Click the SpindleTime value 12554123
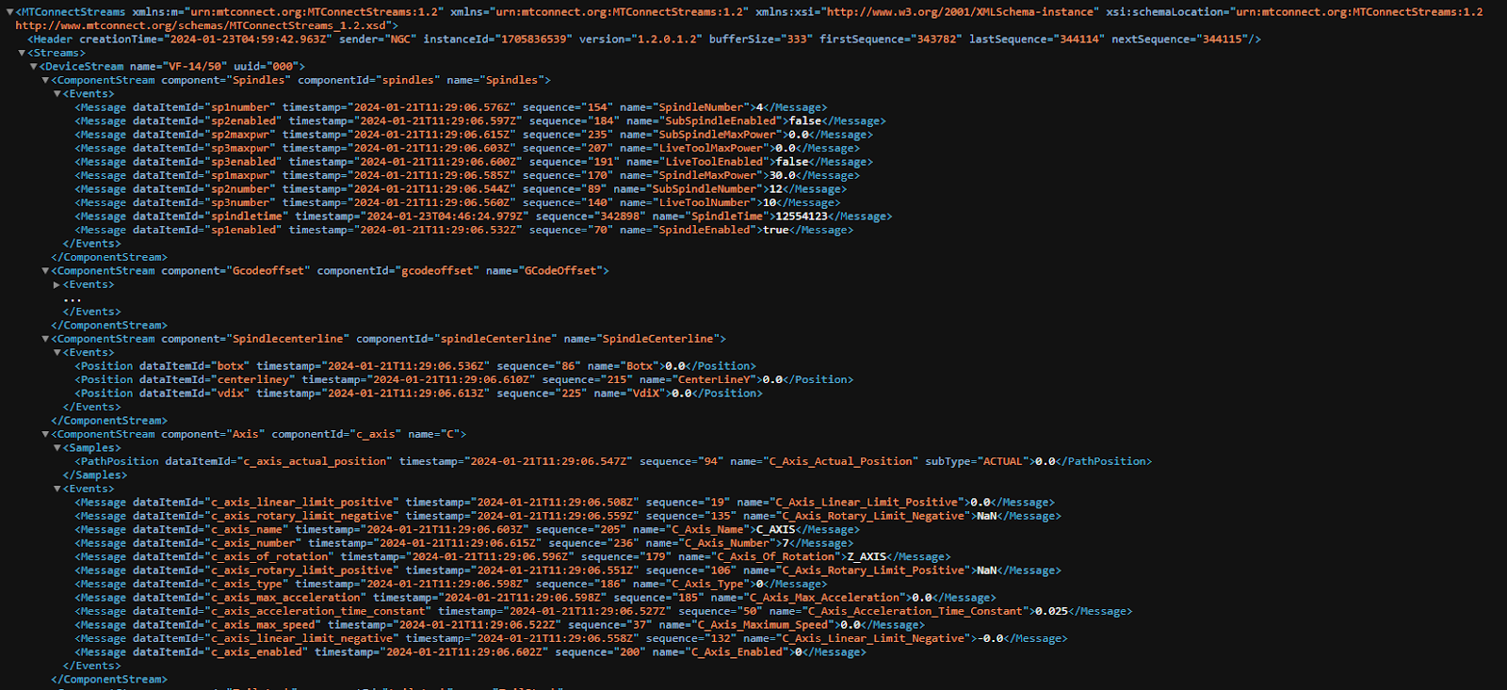 (801, 217)
